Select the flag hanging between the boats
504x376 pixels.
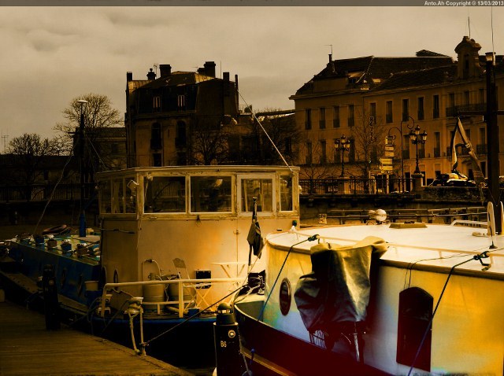click(x=254, y=234)
